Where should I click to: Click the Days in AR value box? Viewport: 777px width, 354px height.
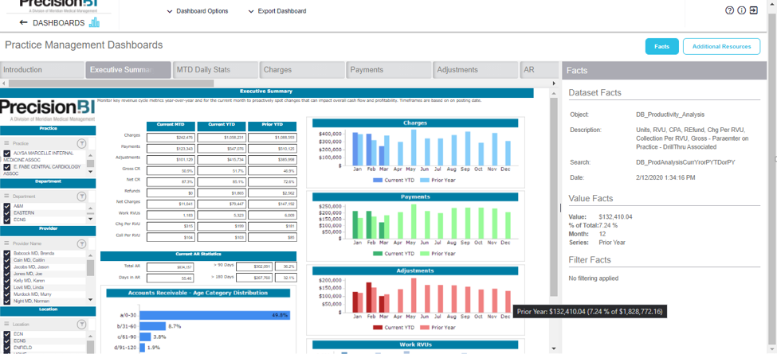pyautogui.click(x=171, y=278)
